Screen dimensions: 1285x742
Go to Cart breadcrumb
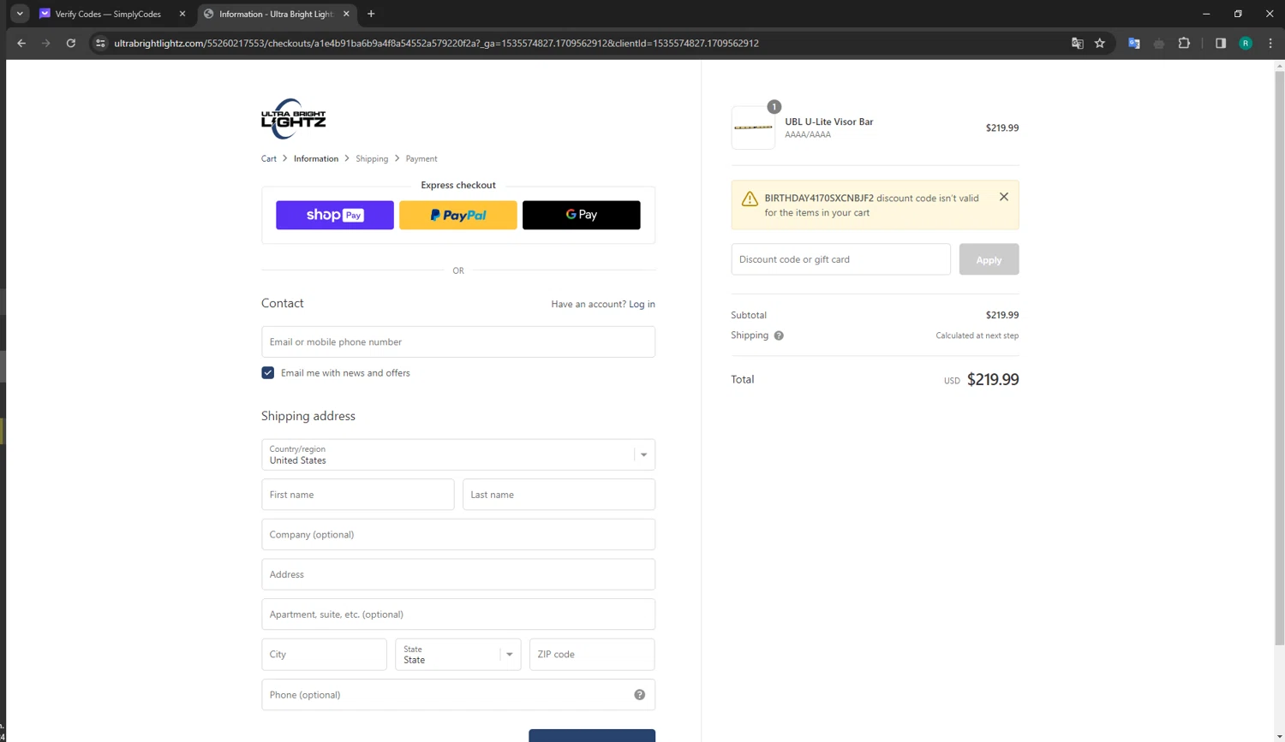pos(269,158)
